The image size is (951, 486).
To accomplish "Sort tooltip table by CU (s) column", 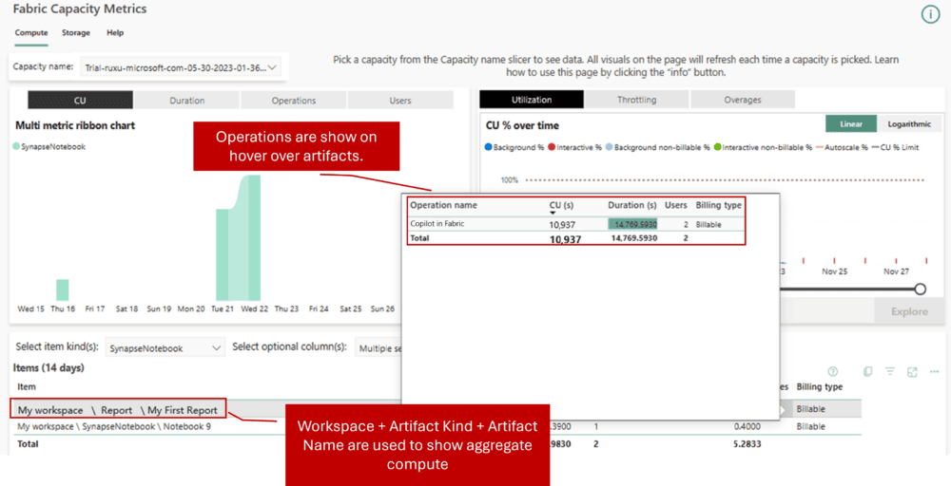I will coord(561,205).
